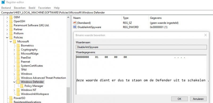Select the Windows key under Microsoft
Image resolution: width=213 pixels, height=103 pixels.
pyautogui.click(x=26, y=74)
